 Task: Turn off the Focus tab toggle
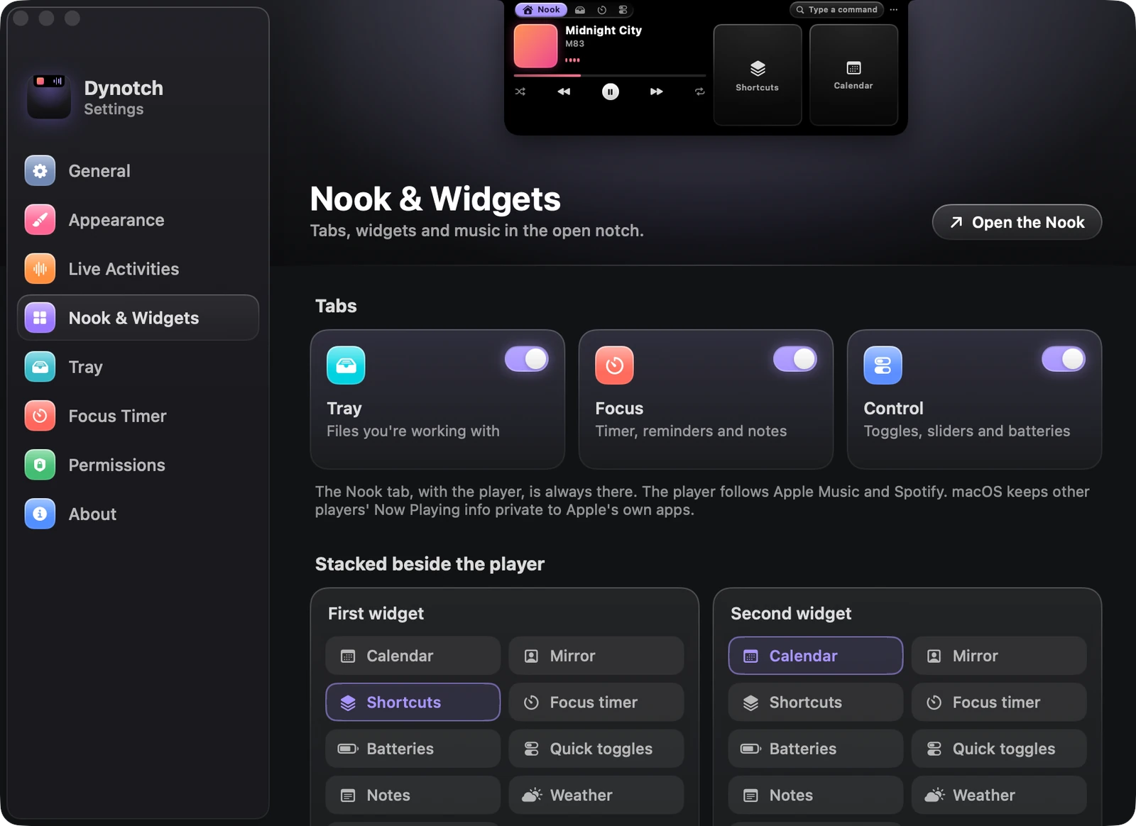click(x=795, y=359)
